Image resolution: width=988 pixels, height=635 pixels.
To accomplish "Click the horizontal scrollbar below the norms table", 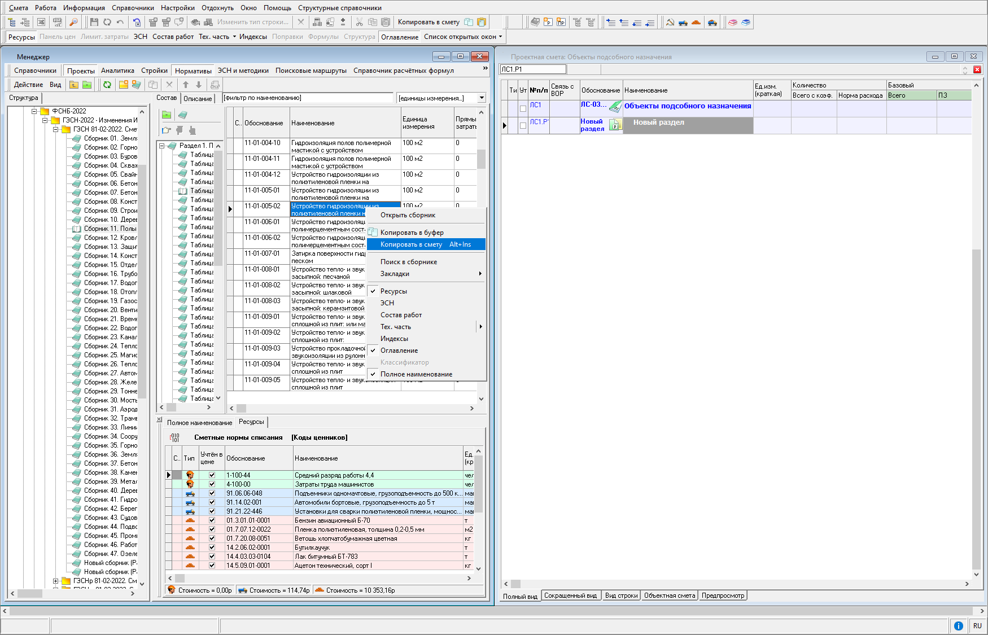I will coord(350,408).
